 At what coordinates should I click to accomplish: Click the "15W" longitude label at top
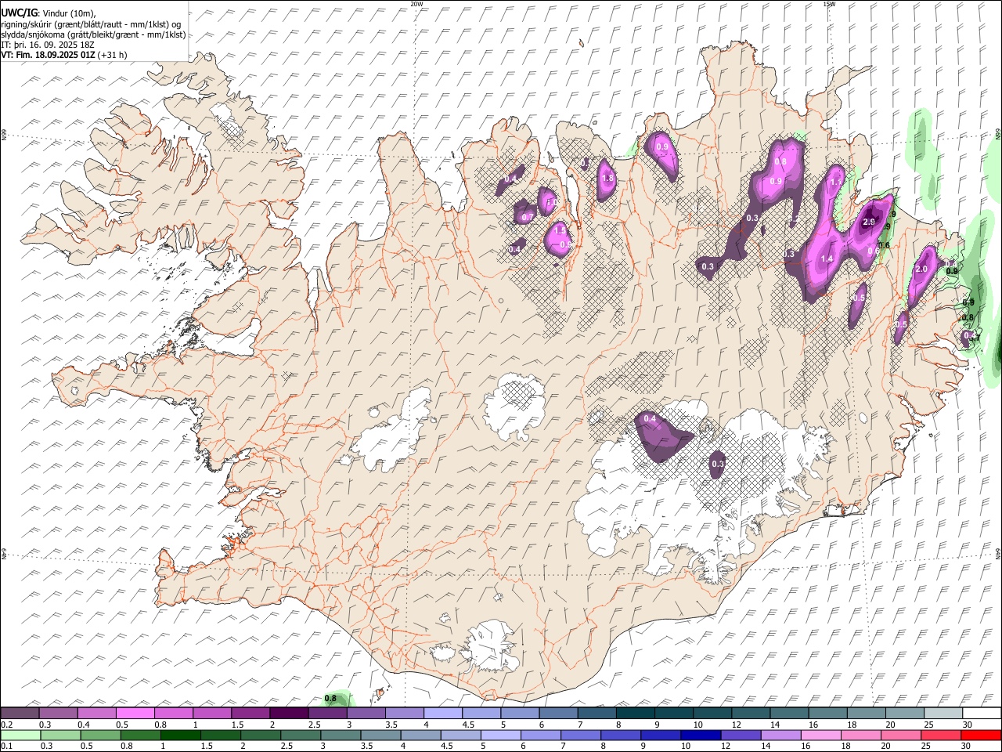coord(829,4)
